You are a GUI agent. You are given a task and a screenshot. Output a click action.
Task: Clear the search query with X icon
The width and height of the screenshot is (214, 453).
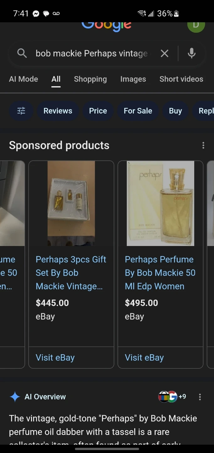164,53
